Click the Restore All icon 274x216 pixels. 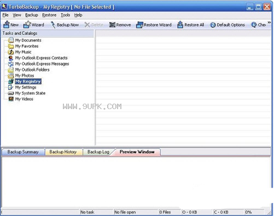coord(180,25)
